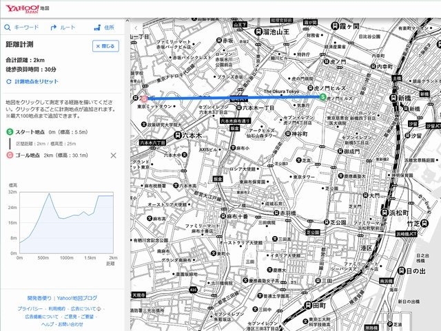Image resolution: width=441 pixels, height=331 pixels.
Task: Reset measurement points with 計測地点をリセット
Action: pos(32,81)
